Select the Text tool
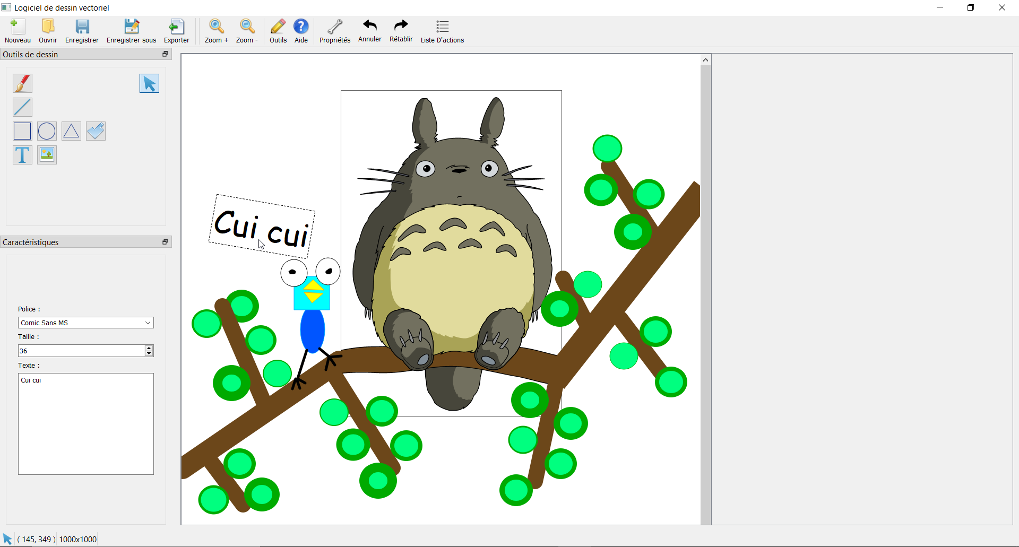The width and height of the screenshot is (1019, 547). click(x=22, y=154)
